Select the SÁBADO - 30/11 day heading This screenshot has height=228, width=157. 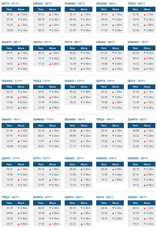tap(137, 197)
